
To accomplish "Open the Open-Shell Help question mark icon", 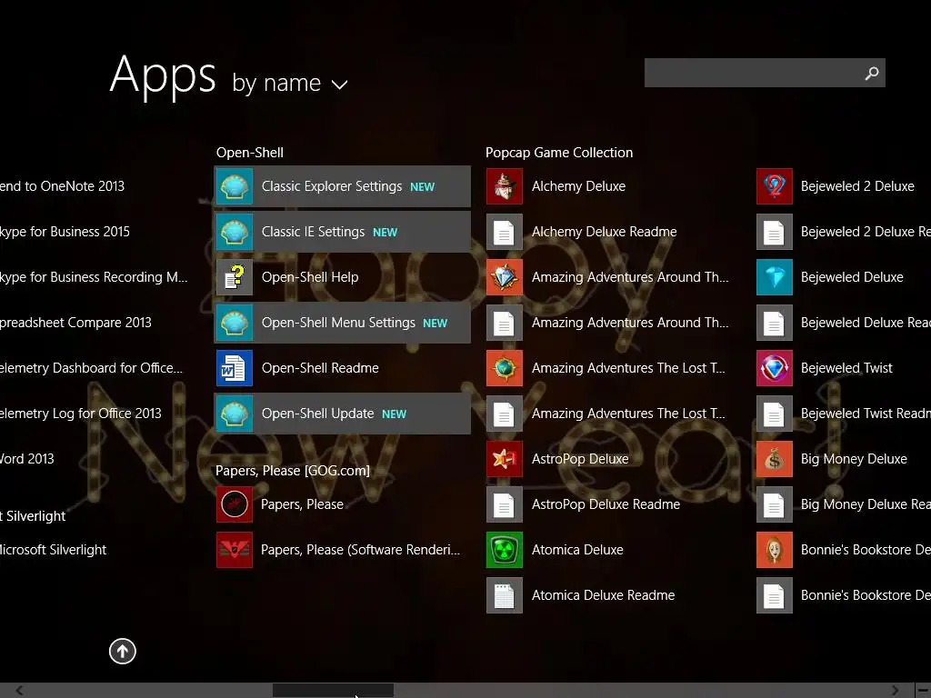I will pyautogui.click(x=235, y=277).
